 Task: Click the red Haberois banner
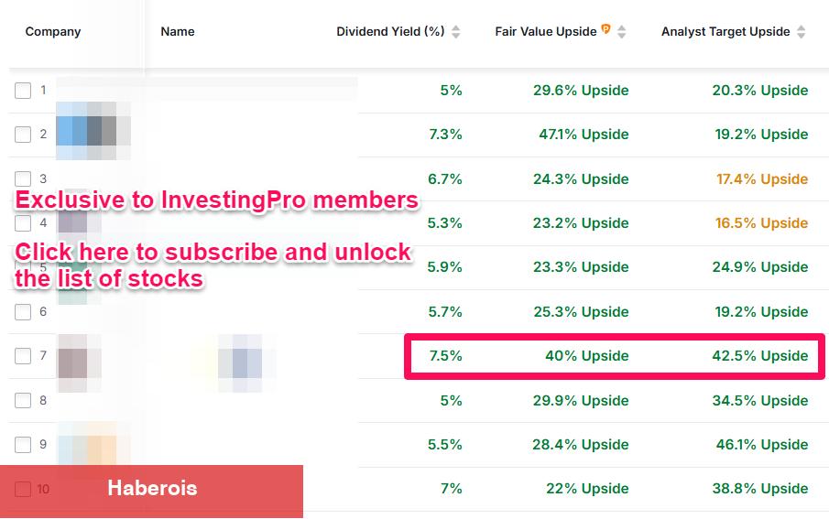[152, 489]
